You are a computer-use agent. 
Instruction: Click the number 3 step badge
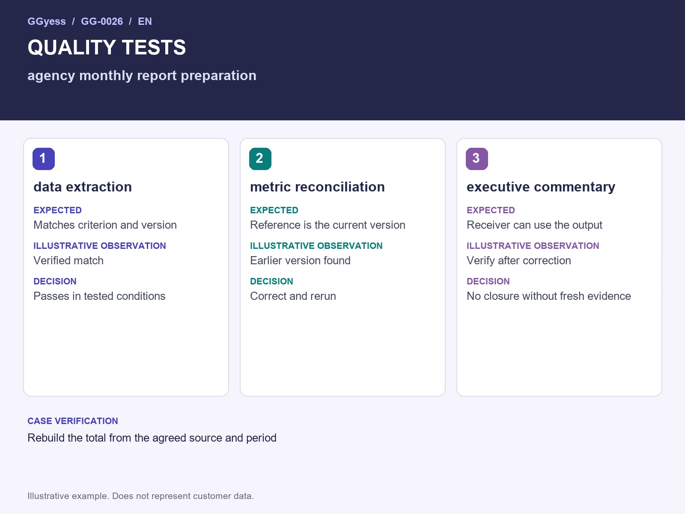point(477,159)
